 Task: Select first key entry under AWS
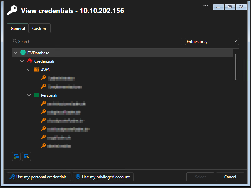(58, 78)
